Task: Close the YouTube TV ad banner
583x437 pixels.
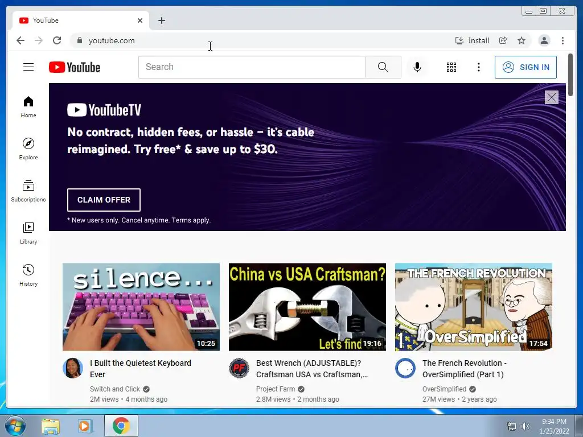Action: tap(551, 97)
